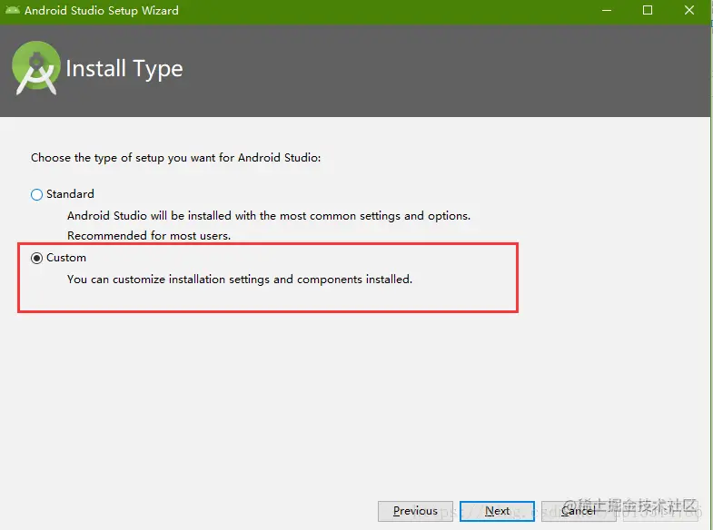The image size is (713, 530).
Task: Cancel the setup wizard
Action: [x=579, y=511]
